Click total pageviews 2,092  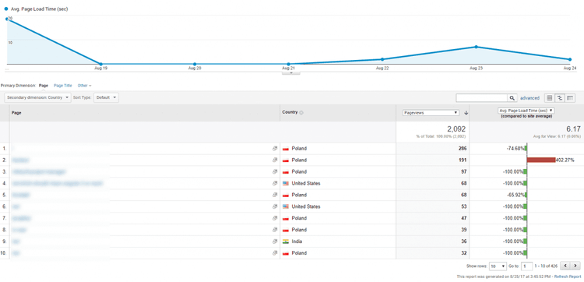(456, 129)
